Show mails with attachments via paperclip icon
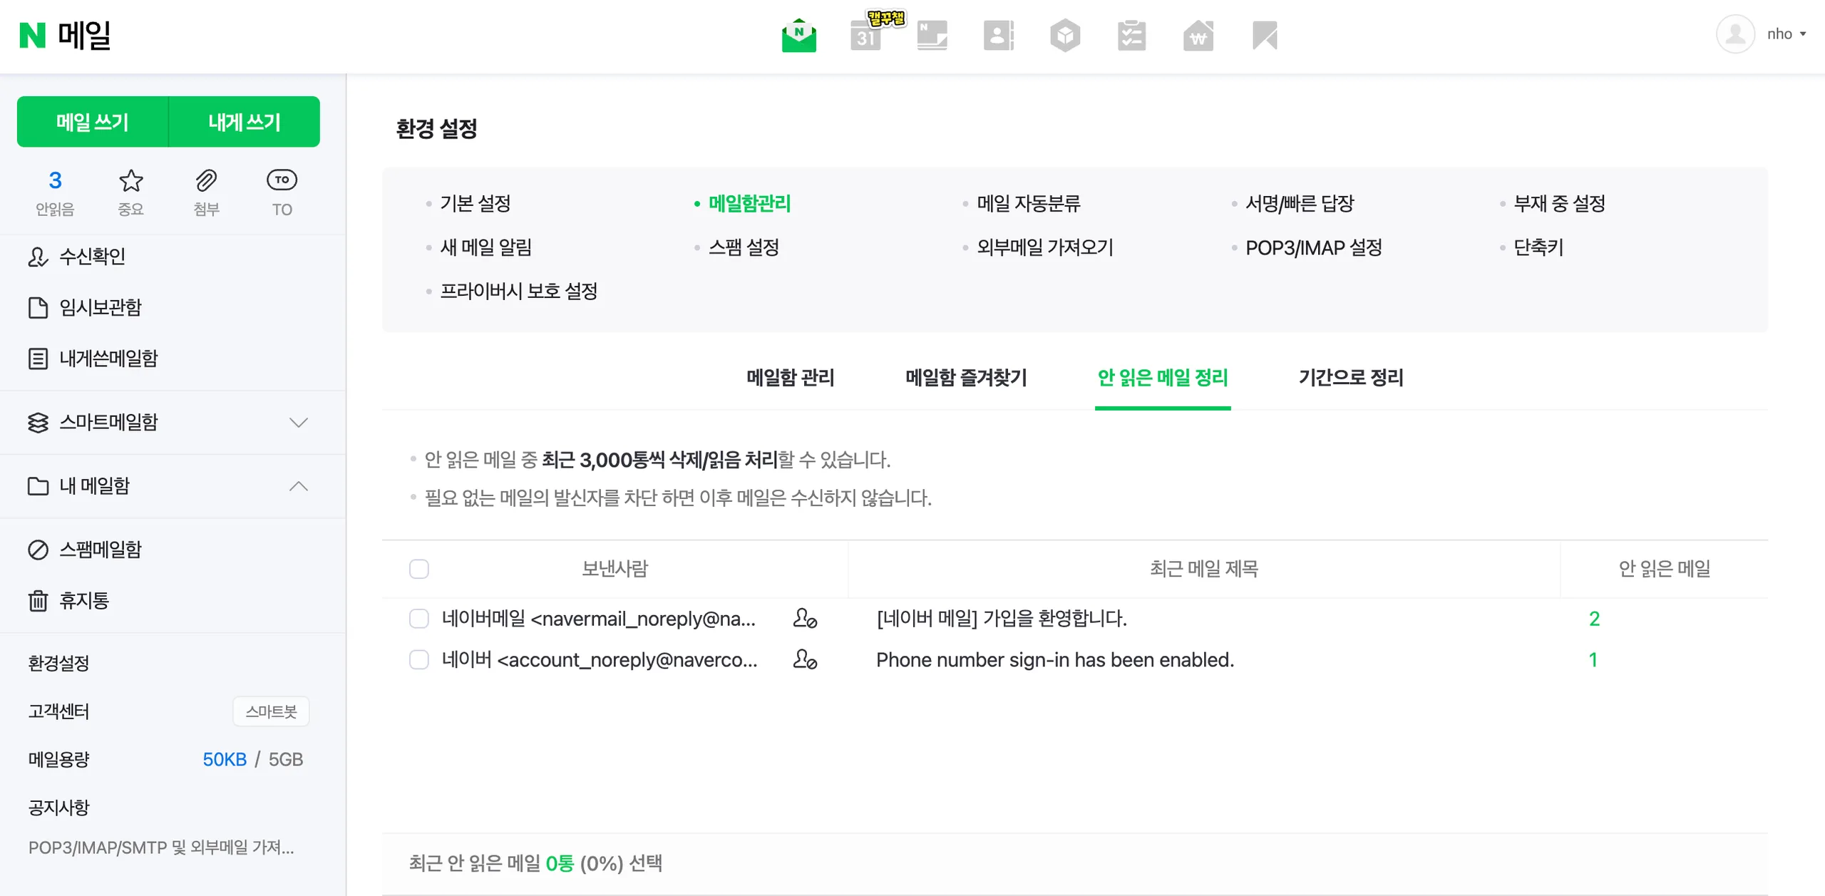Image resolution: width=1825 pixels, height=896 pixels. (x=206, y=192)
